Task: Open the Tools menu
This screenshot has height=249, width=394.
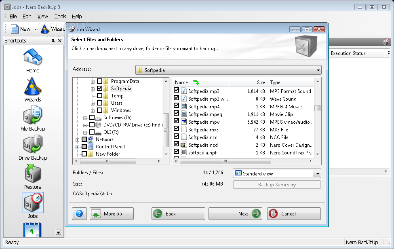Action: (x=60, y=16)
